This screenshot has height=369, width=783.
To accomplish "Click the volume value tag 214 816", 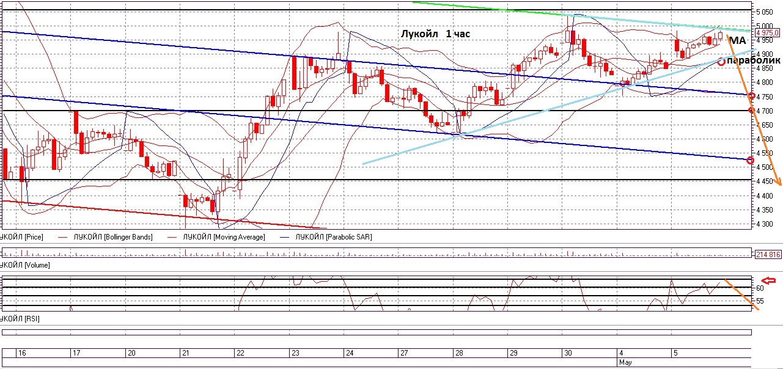I will point(768,254).
